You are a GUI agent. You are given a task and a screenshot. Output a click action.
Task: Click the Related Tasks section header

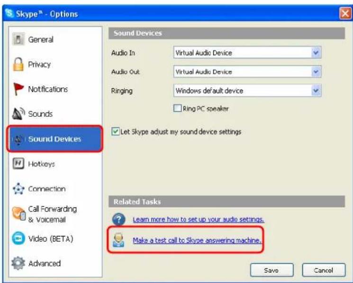[226, 201]
